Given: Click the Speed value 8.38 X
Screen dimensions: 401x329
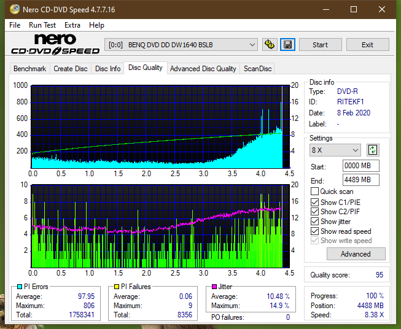Looking at the screenshot, I should pos(374,315).
